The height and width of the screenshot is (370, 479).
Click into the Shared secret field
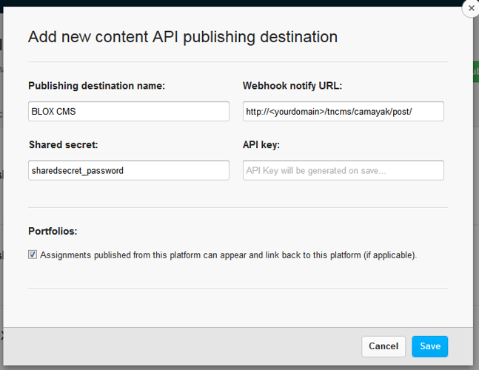[129, 170]
